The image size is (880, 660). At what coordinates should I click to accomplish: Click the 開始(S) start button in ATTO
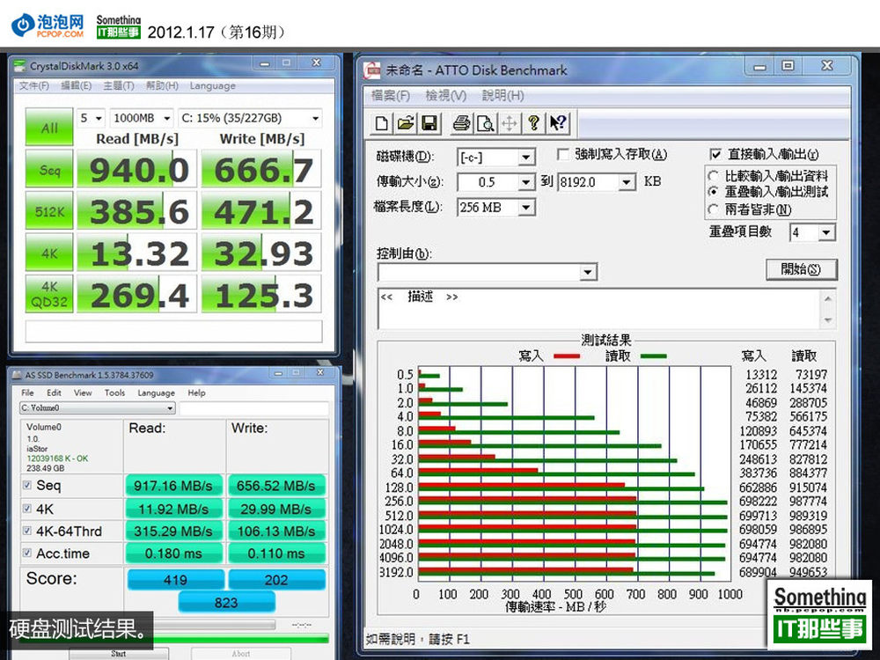[x=801, y=269]
